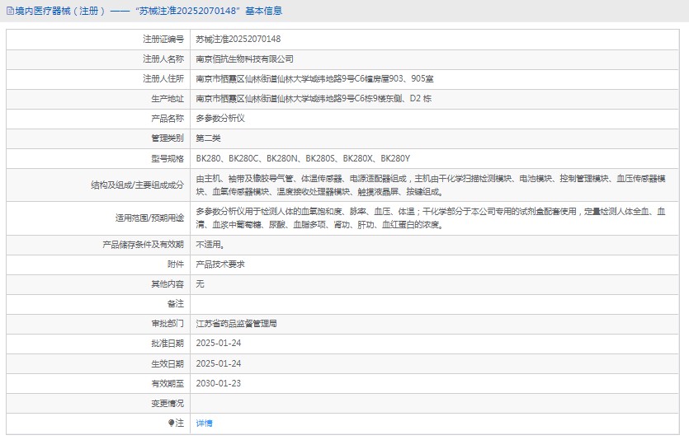Viewport: 689px width, 440px height.
Task: Click the intended use text starting 多参数分析仪用于检测
Action: point(431,218)
